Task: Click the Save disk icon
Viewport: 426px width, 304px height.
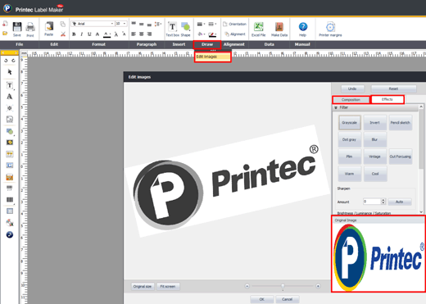Action: pos(17,27)
